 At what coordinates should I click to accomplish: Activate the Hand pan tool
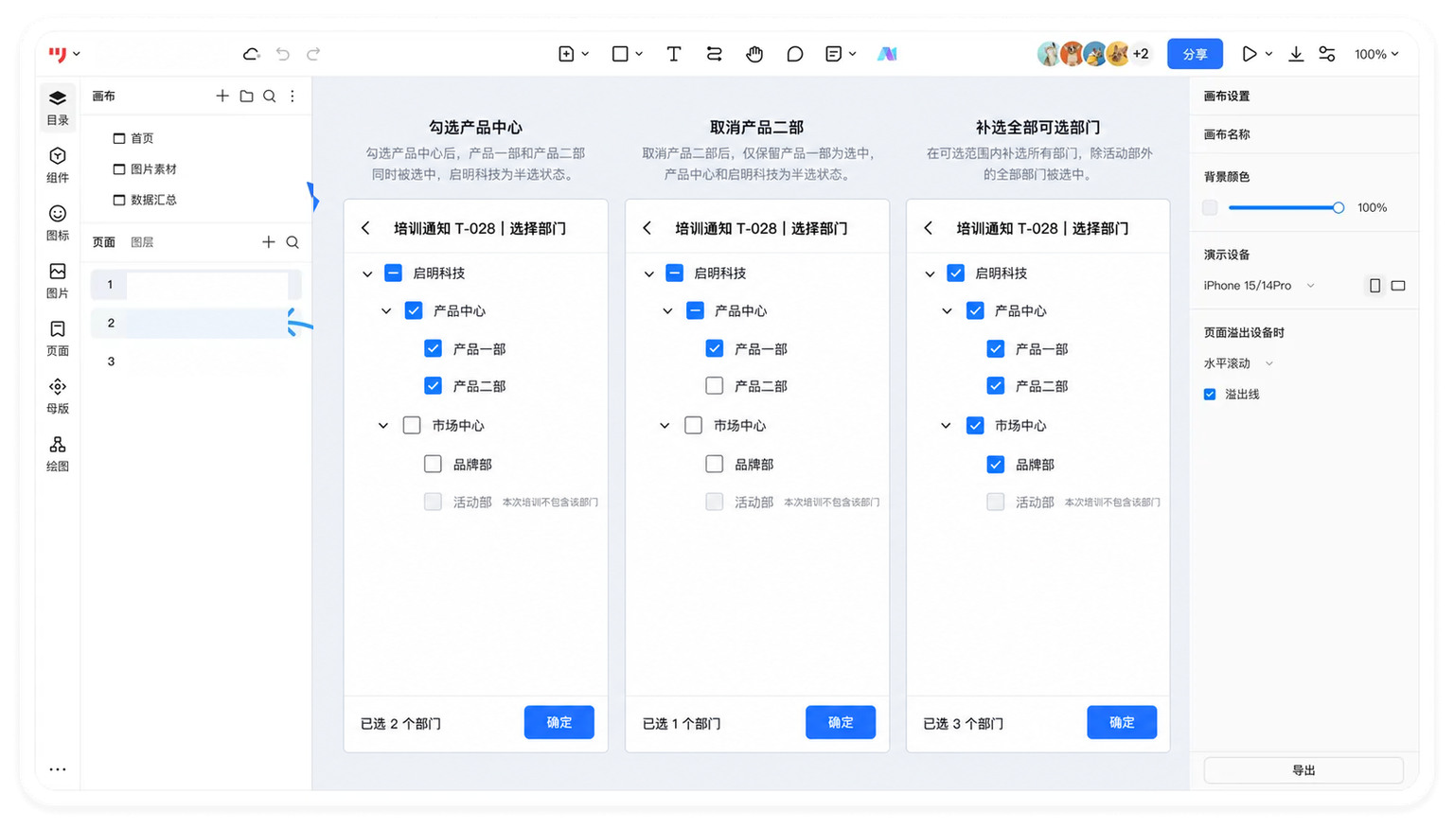coord(754,54)
